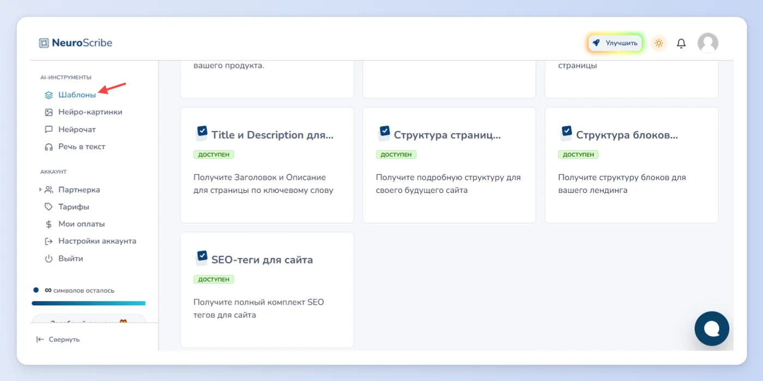Click the символов осталось progress bar
The height and width of the screenshot is (381, 763).
coord(88,303)
